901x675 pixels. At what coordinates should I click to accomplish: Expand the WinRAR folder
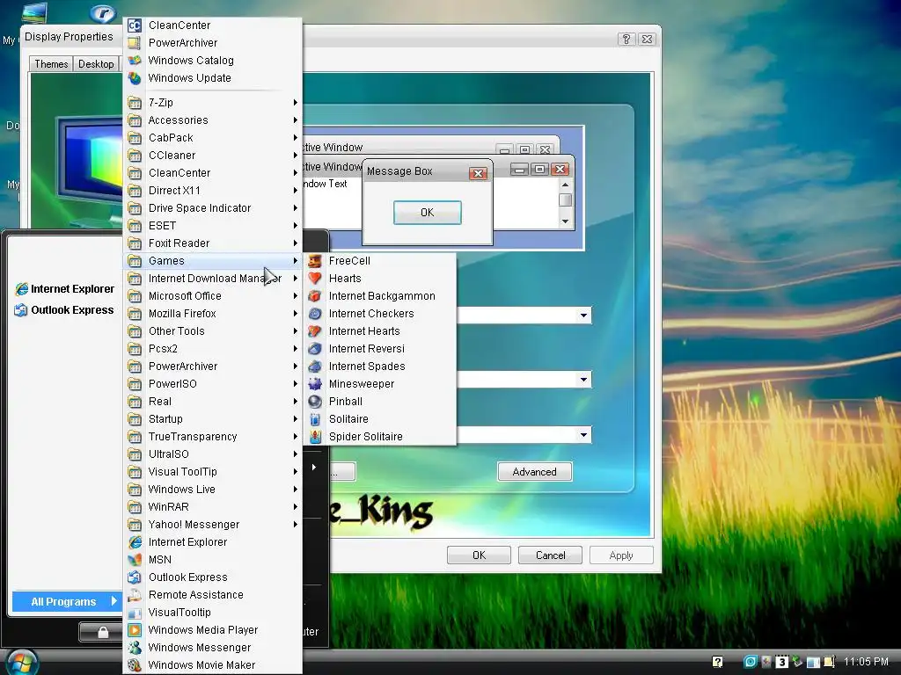(x=213, y=507)
